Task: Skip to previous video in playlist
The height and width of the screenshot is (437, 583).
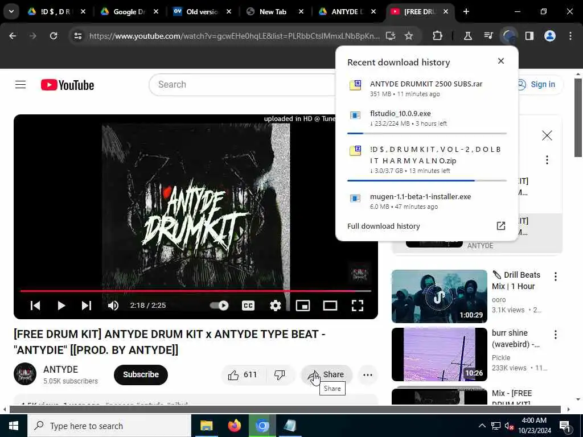Action: point(35,306)
